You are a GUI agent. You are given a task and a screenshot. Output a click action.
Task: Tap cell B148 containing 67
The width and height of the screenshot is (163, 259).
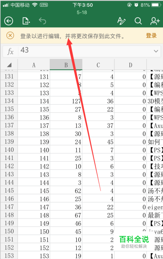[66, 215]
